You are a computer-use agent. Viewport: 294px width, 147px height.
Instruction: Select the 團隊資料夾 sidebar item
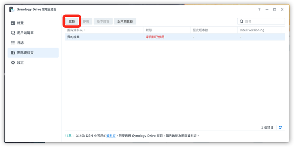(x=33, y=53)
